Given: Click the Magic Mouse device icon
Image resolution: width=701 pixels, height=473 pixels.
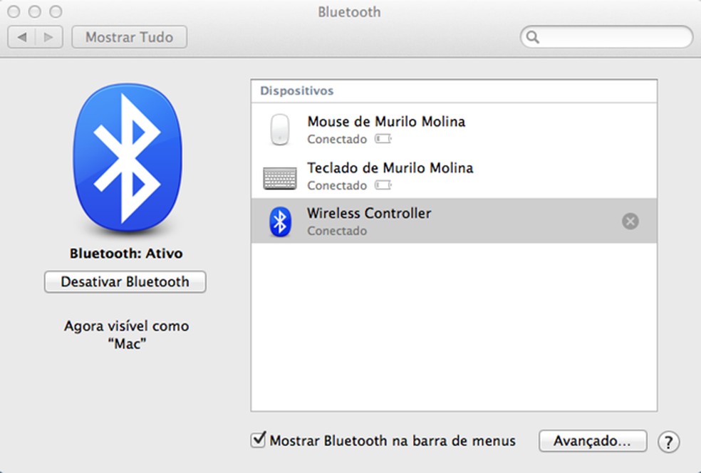Looking at the screenshot, I should click(281, 129).
